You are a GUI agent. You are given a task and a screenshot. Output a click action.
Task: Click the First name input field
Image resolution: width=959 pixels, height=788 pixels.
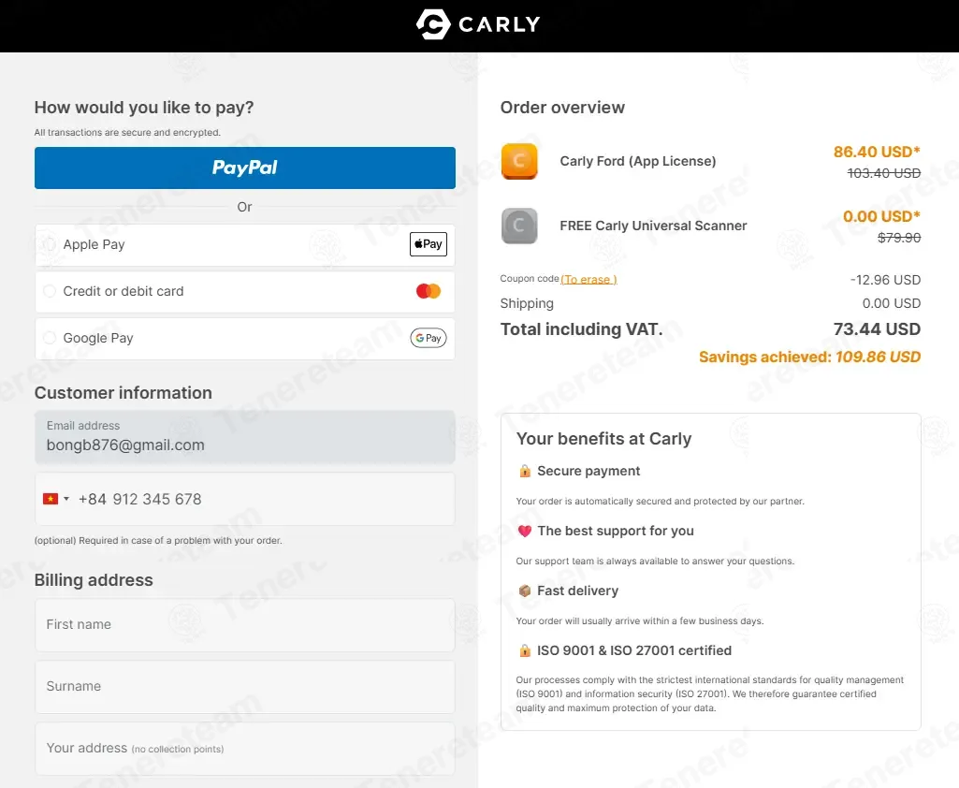coord(244,625)
